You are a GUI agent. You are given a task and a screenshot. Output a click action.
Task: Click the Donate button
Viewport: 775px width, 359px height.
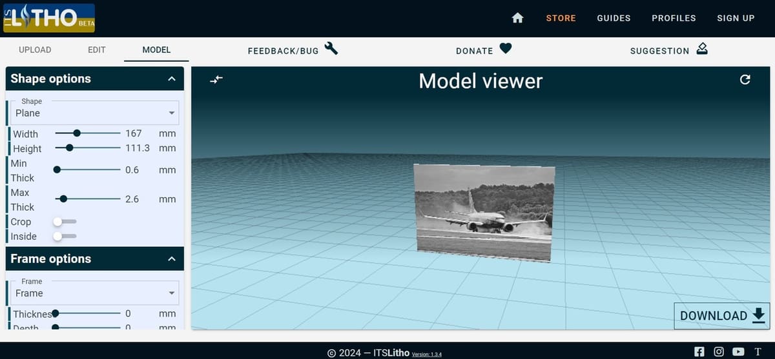click(484, 50)
